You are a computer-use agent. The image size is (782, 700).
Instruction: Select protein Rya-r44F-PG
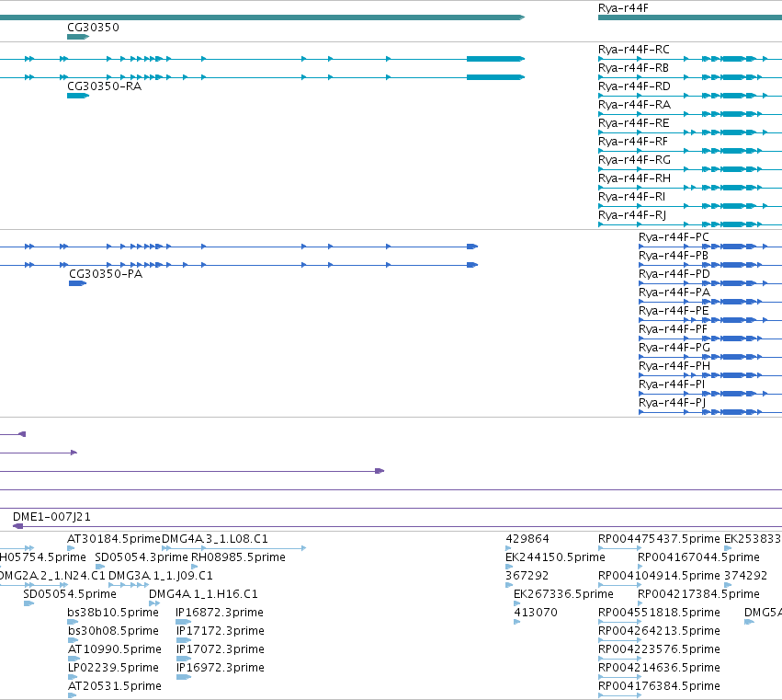point(674,348)
